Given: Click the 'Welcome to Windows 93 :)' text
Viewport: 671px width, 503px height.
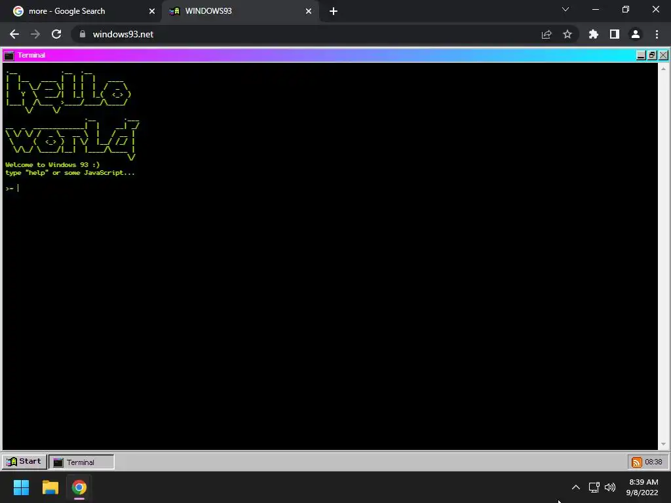Looking at the screenshot, I should tap(52, 164).
